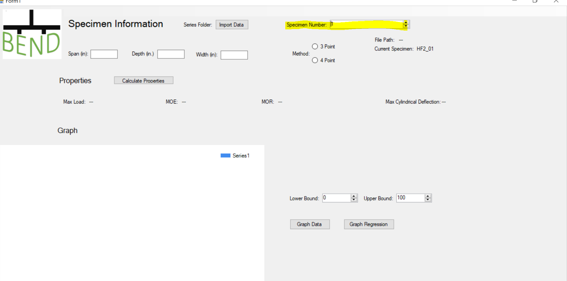Click the Graph Regression button

click(369, 224)
